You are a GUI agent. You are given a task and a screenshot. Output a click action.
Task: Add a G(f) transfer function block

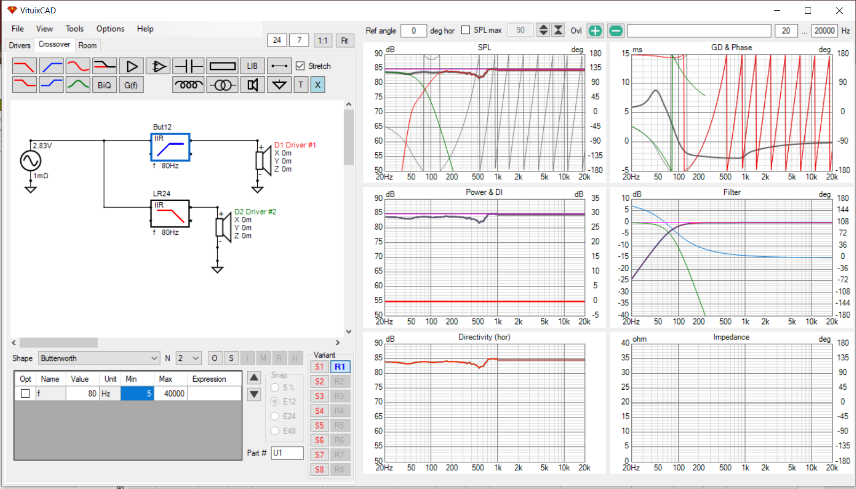[x=131, y=84]
